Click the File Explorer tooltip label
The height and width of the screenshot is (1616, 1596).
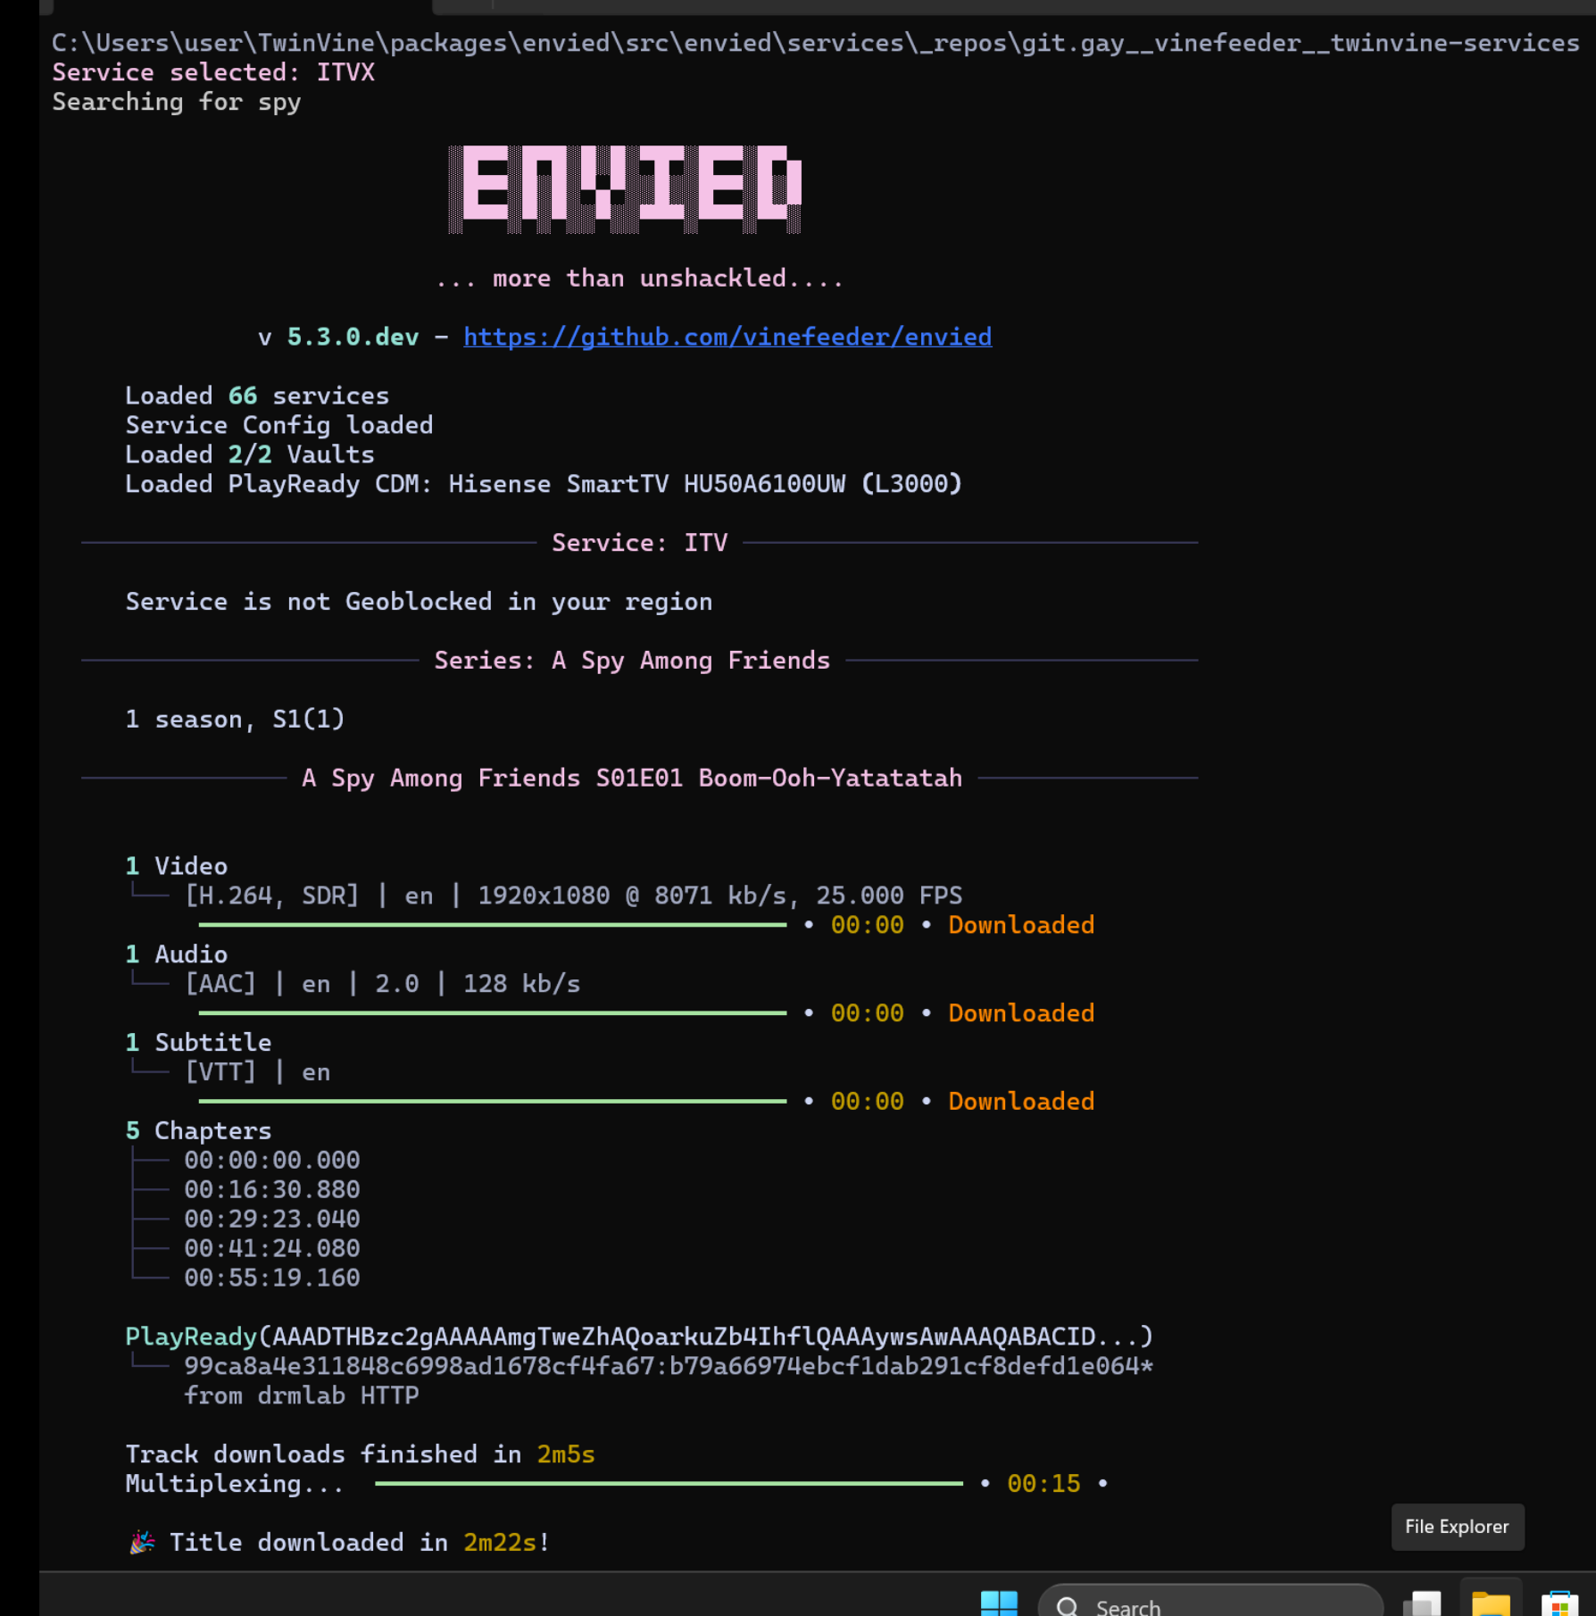1458,1527
